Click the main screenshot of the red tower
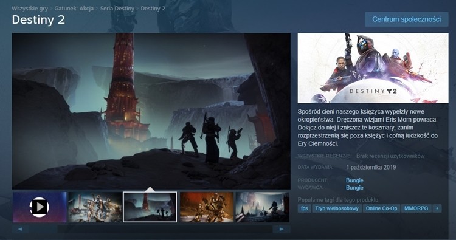 tap(151, 111)
